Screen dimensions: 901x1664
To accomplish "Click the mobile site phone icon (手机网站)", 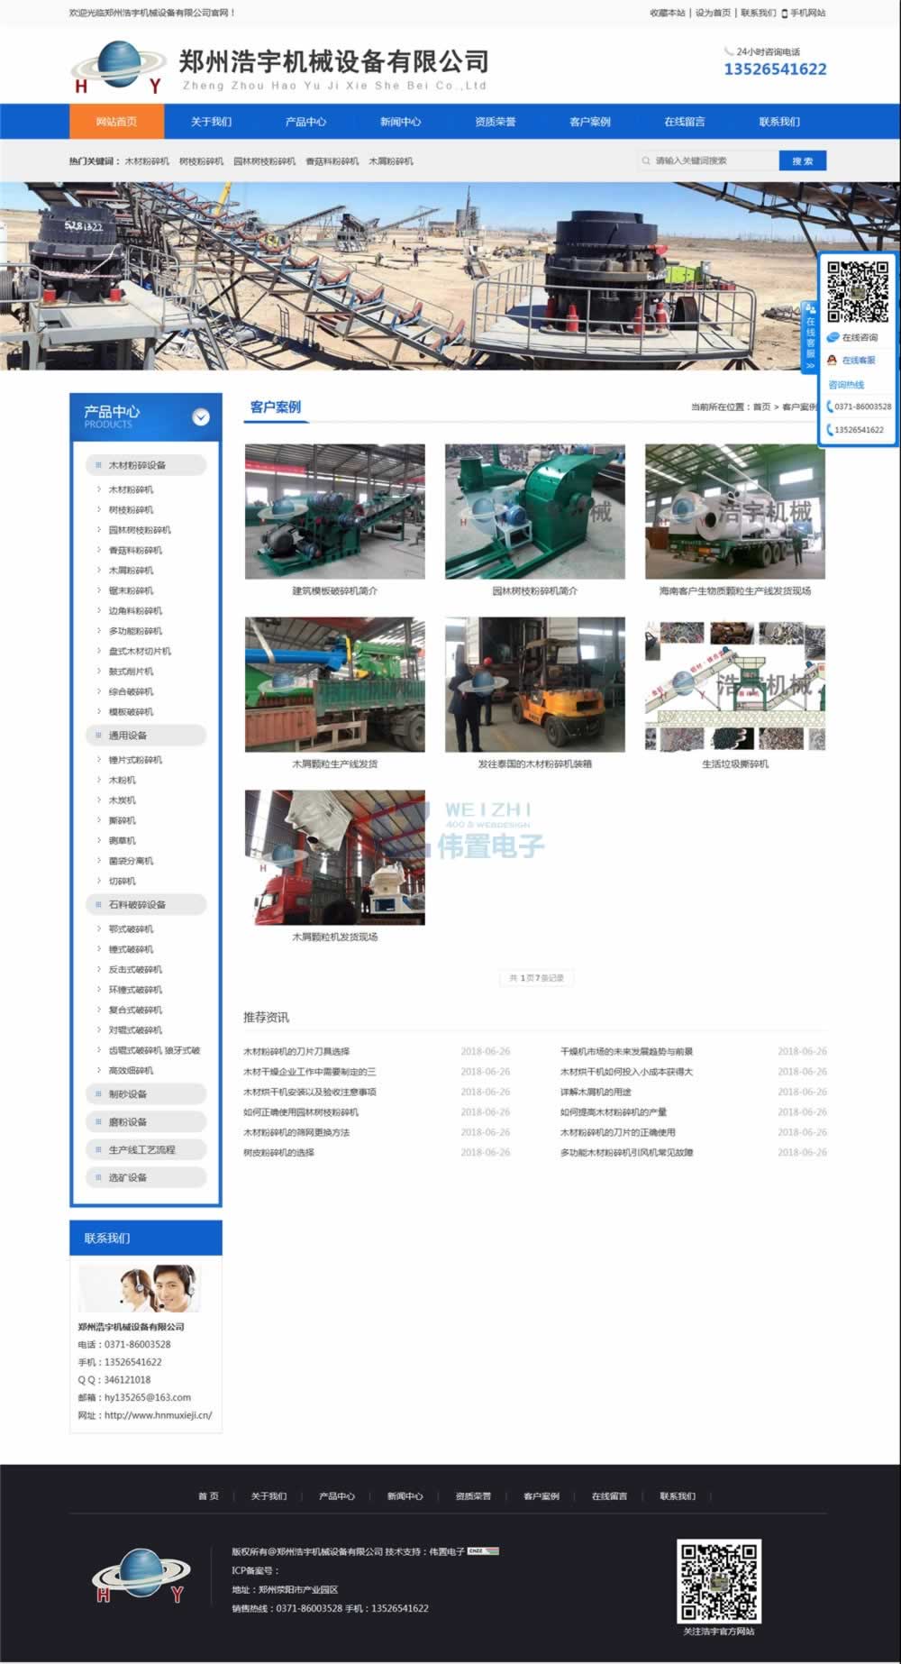I will click(x=785, y=14).
